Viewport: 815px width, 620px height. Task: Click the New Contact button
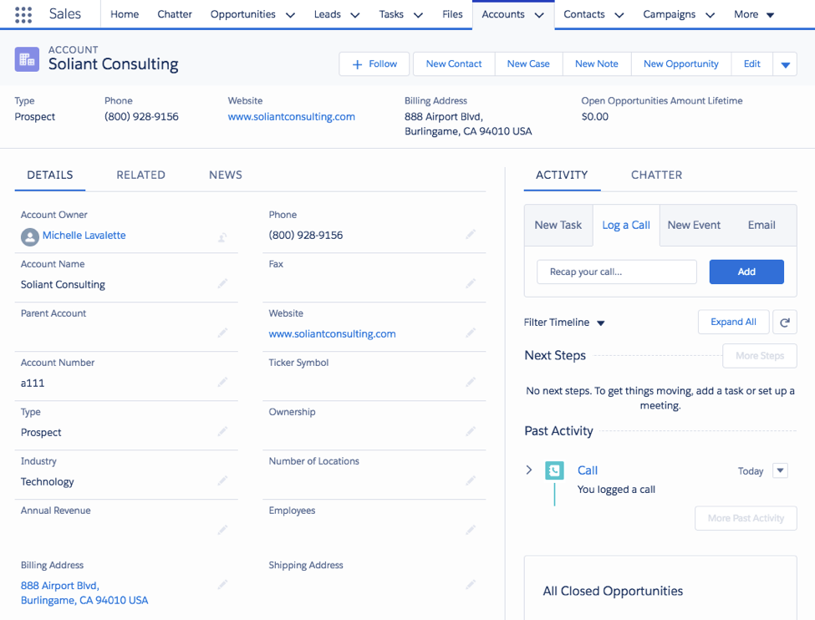pyautogui.click(x=454, y=64)
